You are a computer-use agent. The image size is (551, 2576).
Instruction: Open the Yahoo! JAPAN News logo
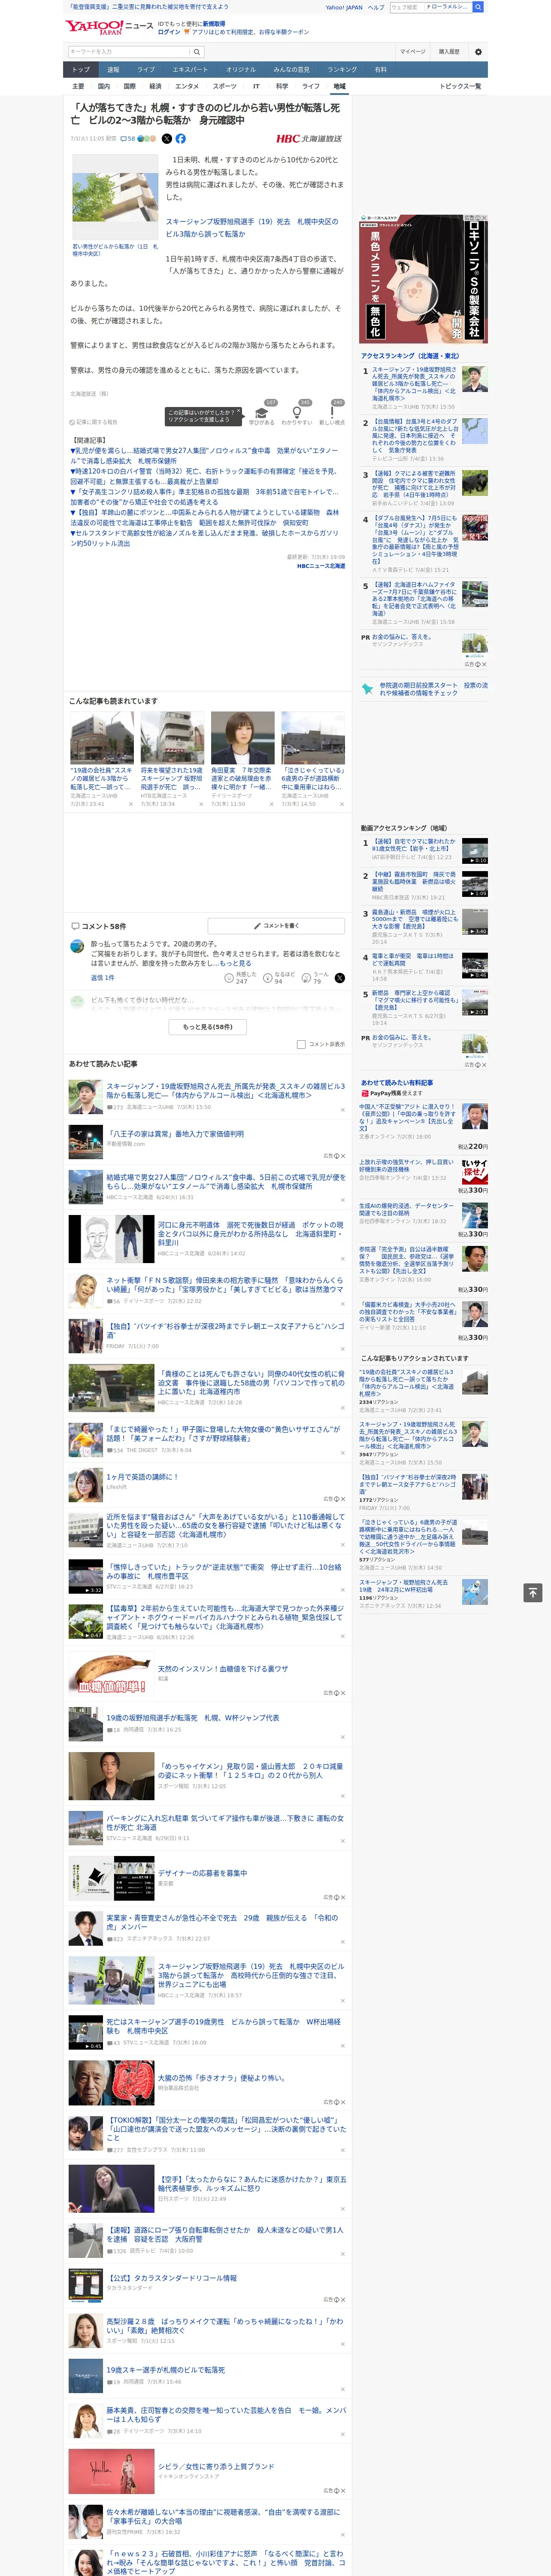pos(109,27)
